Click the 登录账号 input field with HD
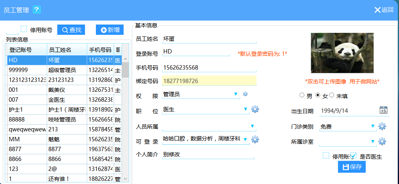Screen dimensions: 399x184 tap(196, 51)
